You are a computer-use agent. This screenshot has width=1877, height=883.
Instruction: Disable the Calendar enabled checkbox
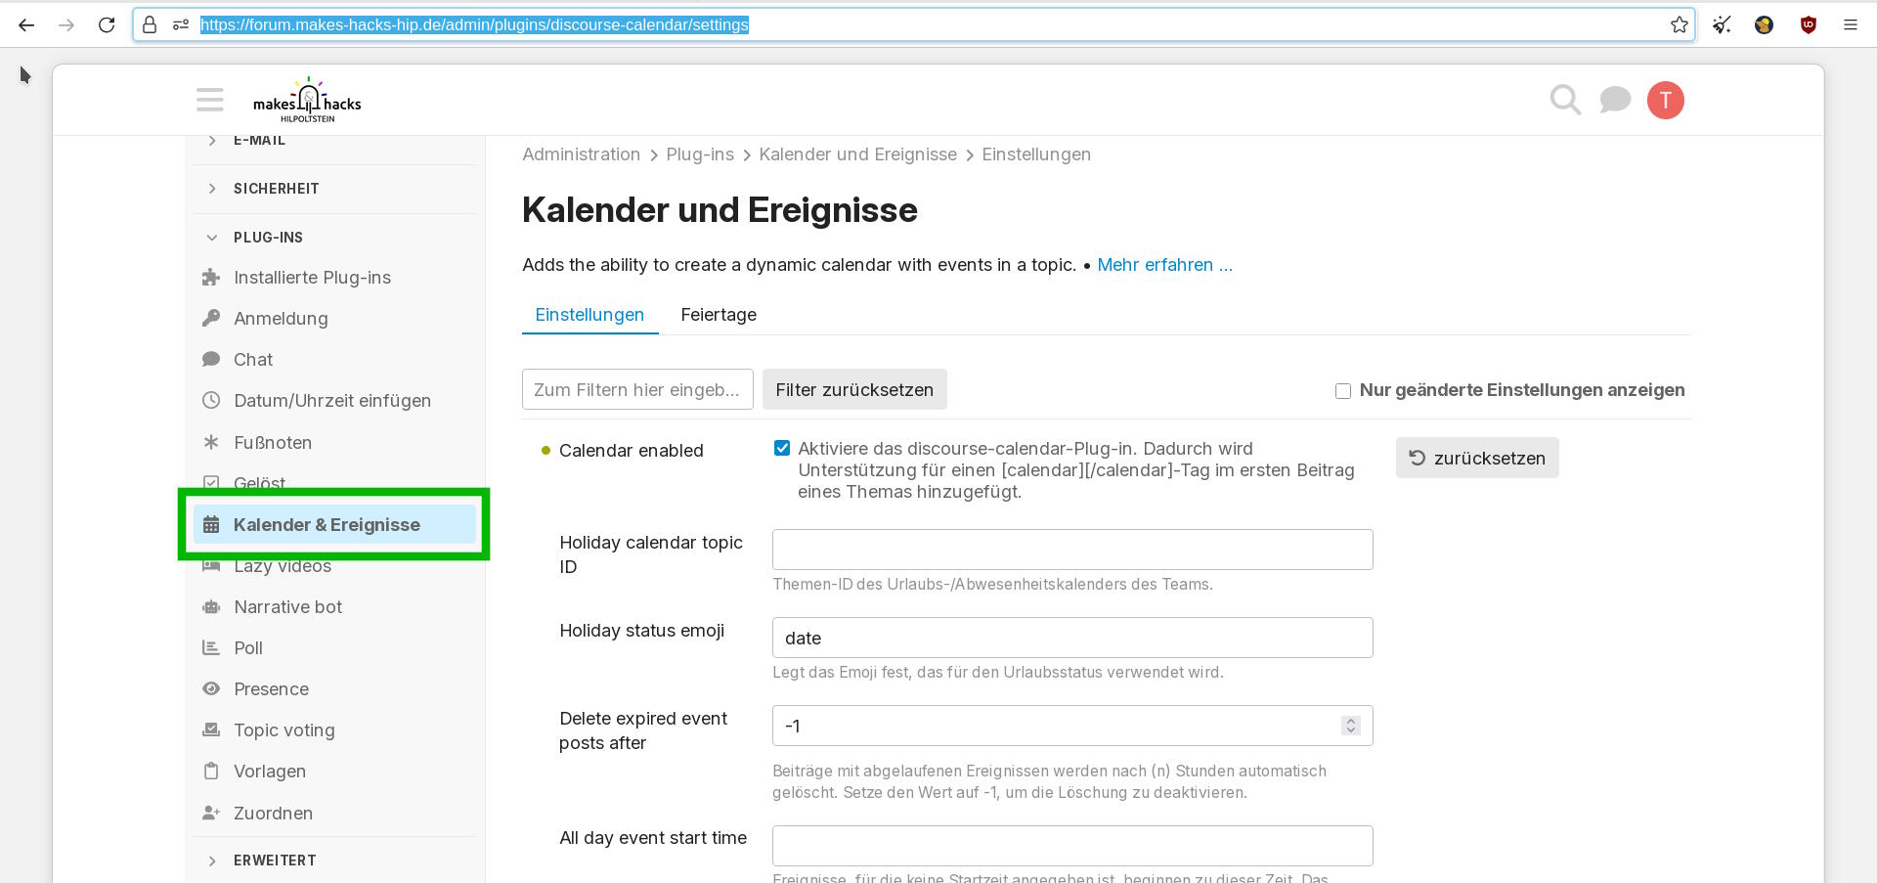pos(782,449)
